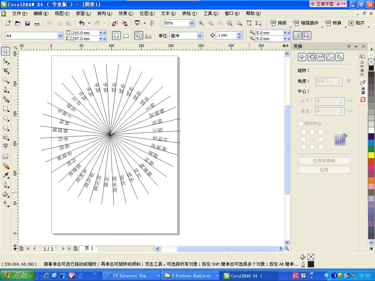Select portrait page orientation button
The width and height of the screenshot is (375, 281).
pos(116,36)
